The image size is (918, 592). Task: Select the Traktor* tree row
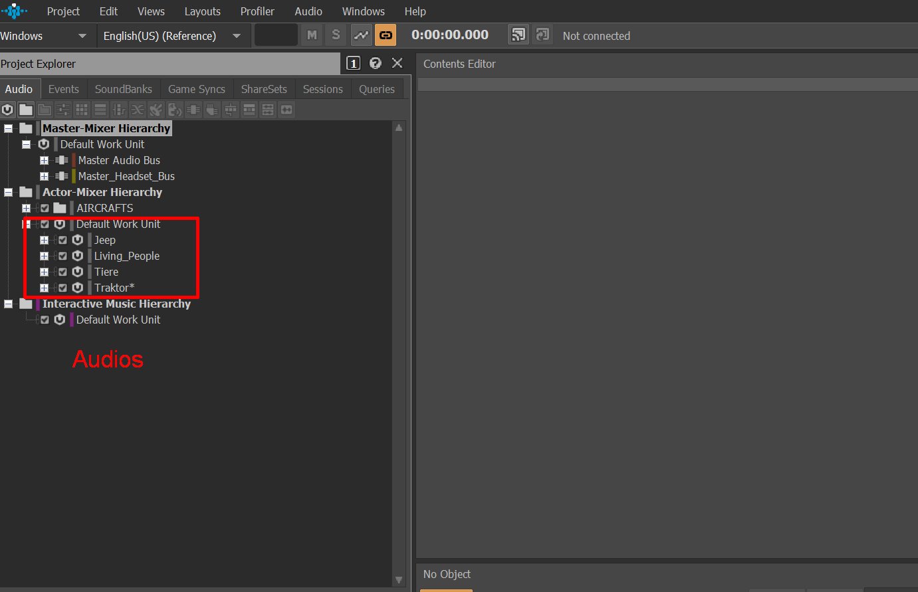point(114,288)
